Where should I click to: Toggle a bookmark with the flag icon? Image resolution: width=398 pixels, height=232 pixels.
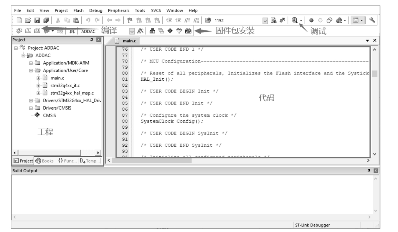130,20
